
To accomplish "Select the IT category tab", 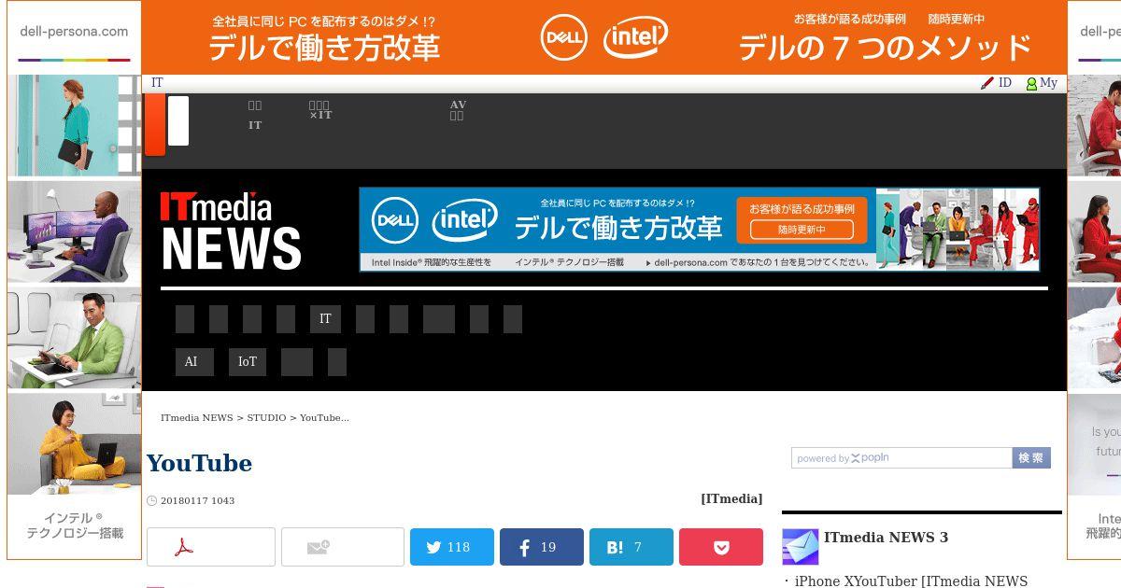I will (x=325, y=319).
